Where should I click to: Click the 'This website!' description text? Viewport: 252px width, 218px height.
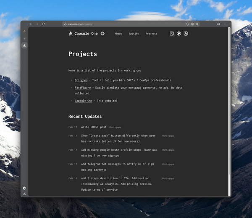(107, 101)
